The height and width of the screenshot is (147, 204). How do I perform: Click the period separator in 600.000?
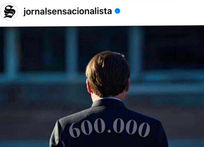(109, 131)
